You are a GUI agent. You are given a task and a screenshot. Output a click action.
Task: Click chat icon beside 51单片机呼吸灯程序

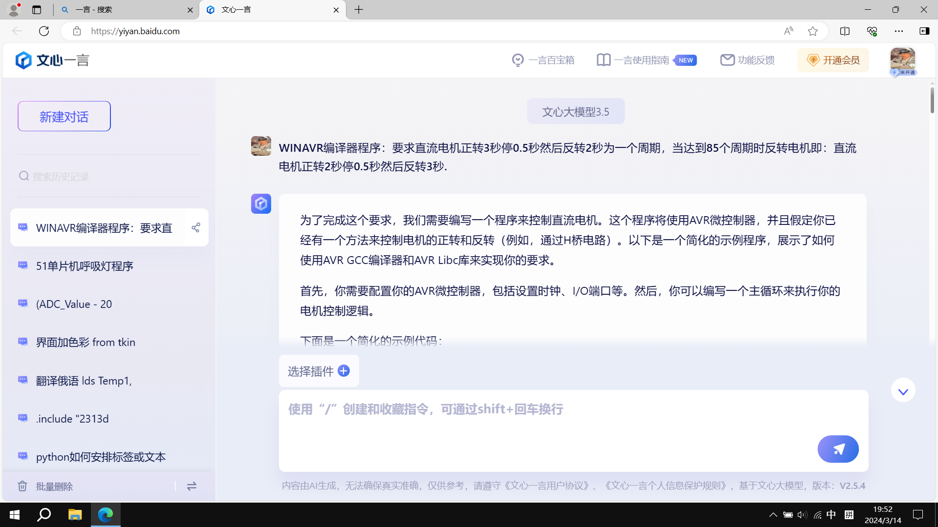coord(23,265)
